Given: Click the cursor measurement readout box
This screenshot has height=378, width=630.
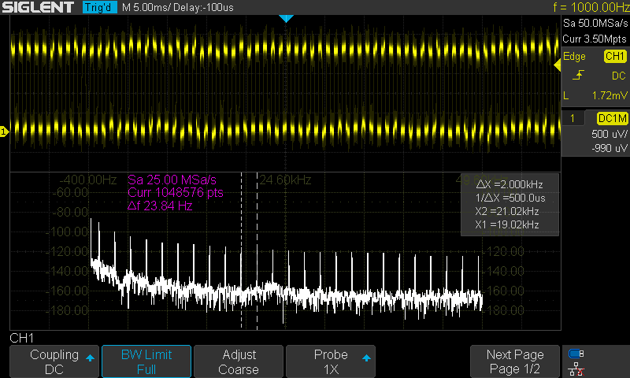Looking at the screenshot, I should click(510, 205).
